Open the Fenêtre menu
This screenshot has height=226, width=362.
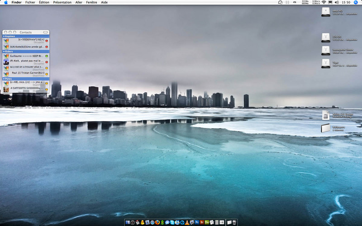click(91, 2)
